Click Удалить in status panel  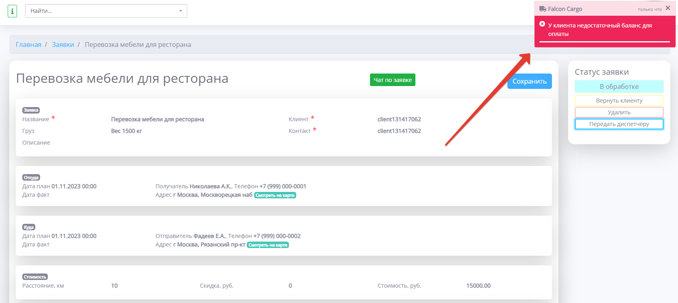(x=619, y=112)
